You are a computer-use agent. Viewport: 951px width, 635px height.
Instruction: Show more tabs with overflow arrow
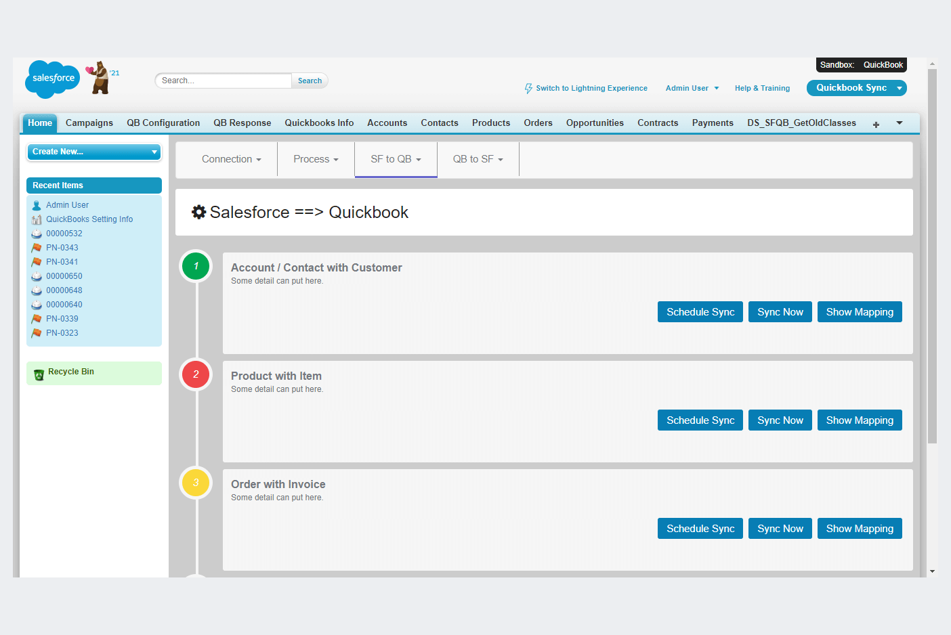[900, 123]
